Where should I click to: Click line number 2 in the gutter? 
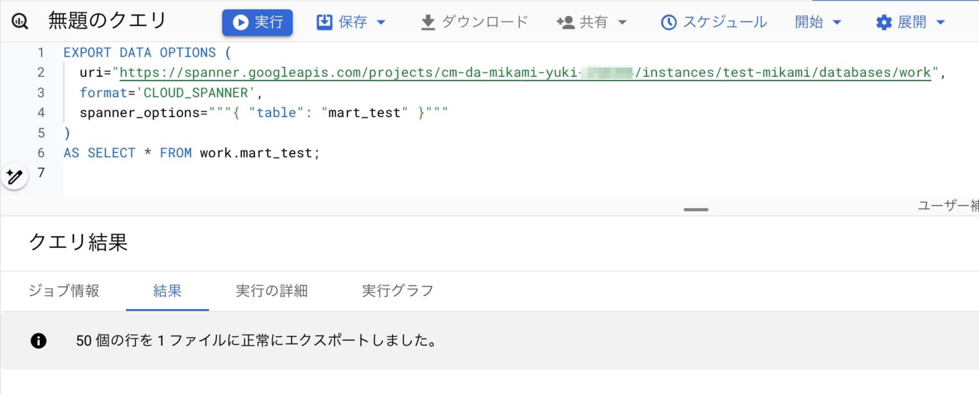41,72
